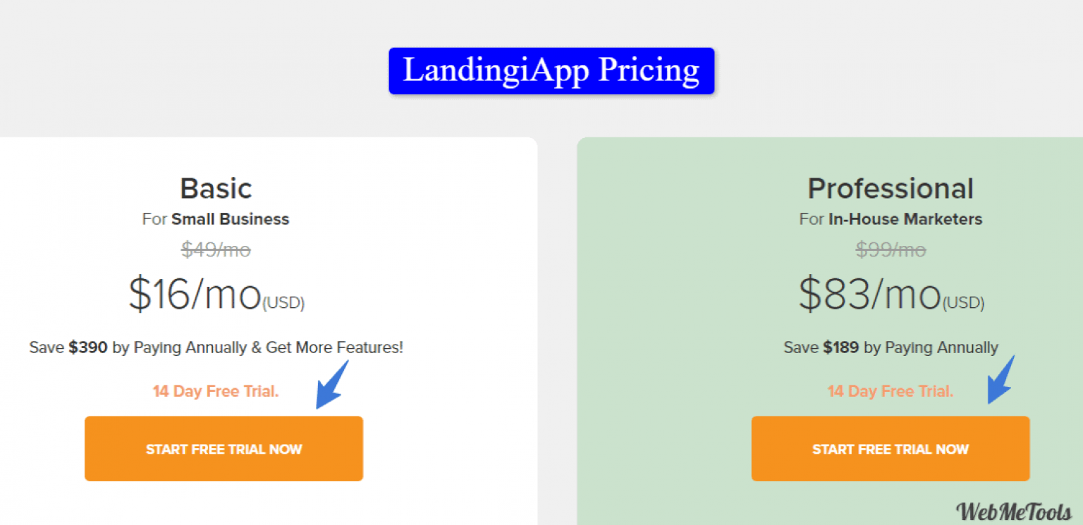This screenshot has height=525, width=1083.
Task: Click the For In-House Marketers subtitle
Action: [x=891, y=218]
